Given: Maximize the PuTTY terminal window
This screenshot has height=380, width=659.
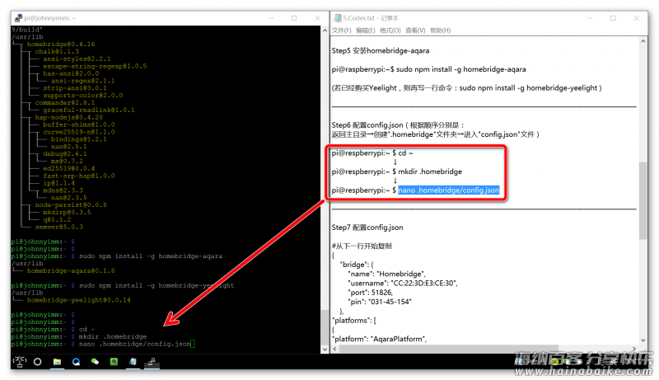Looking at the screenshot, I should (x=294, y=18).
